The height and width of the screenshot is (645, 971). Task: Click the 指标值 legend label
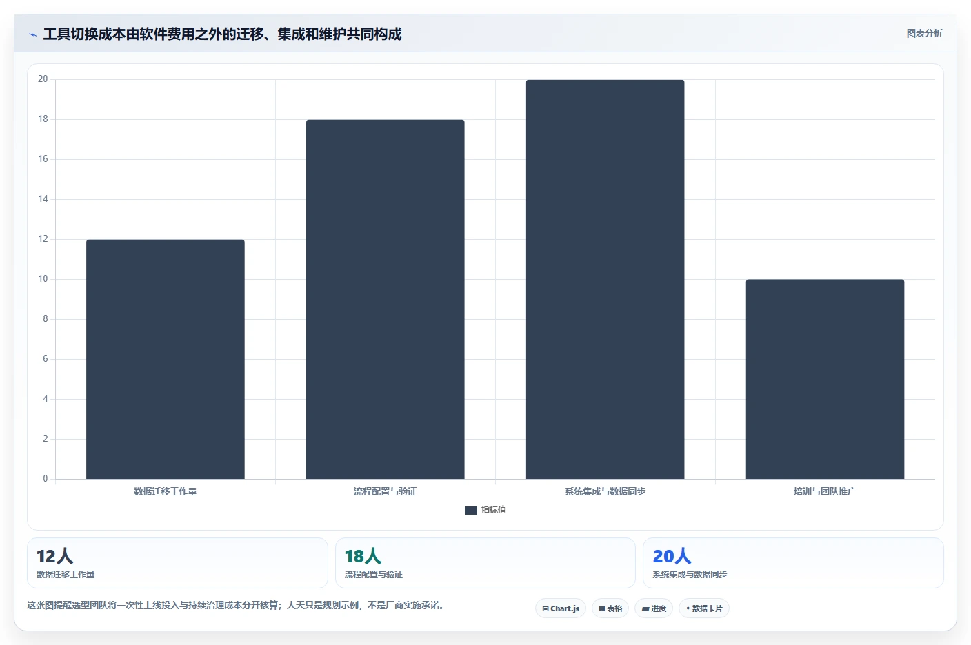(494, 510)
